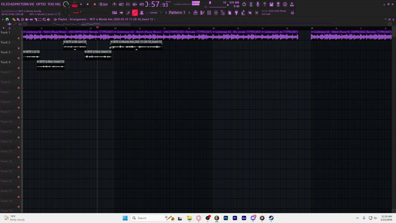Open the content shop cart icon

[256, 13]
